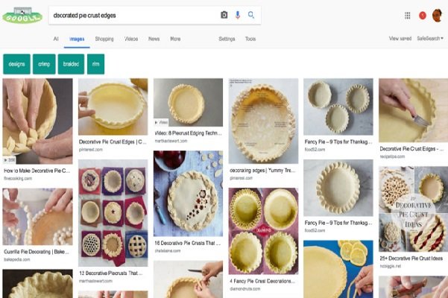The width and height of the screenshot is (448, 298).
Task: Click the Google doodle logo
Action: [22, 15]
